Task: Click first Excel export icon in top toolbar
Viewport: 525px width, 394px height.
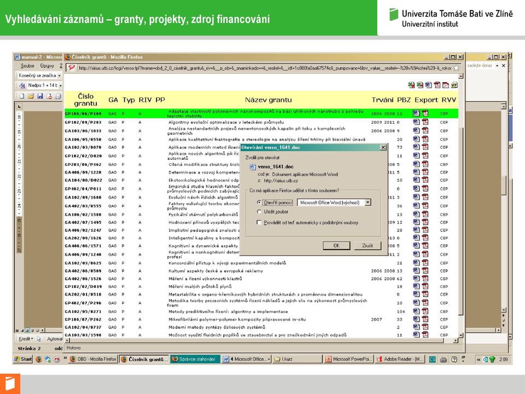Action: [x=411, y=85]
